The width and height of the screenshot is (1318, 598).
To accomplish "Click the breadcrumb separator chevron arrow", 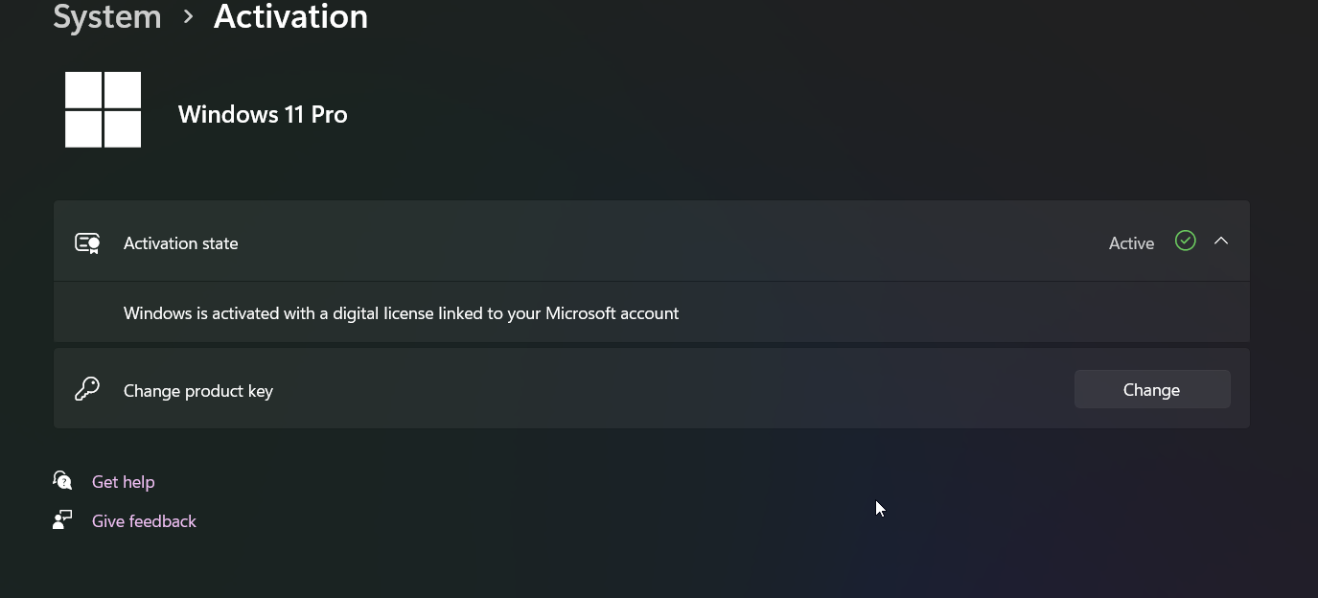I will coord(188,17).
